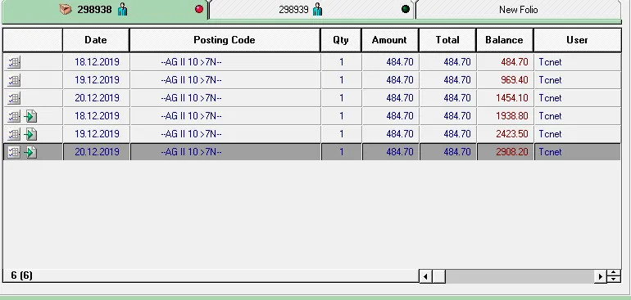The image size is (631, 300).
Task: Select date 20.12.2019 in 1454.10 balance row
Action: [97, 98]
